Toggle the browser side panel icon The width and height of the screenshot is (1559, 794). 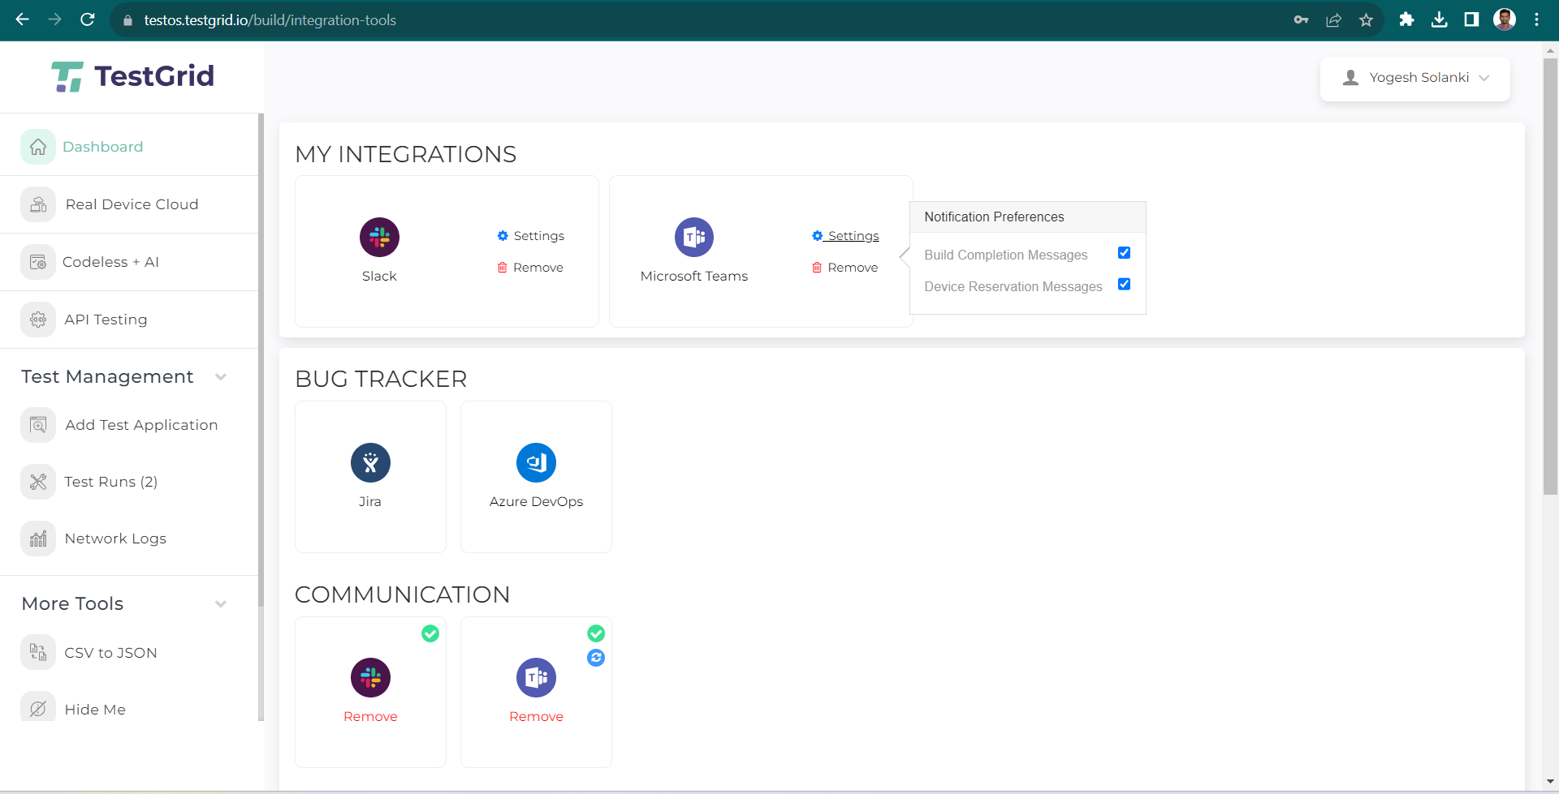click(x=1471, y=19)
